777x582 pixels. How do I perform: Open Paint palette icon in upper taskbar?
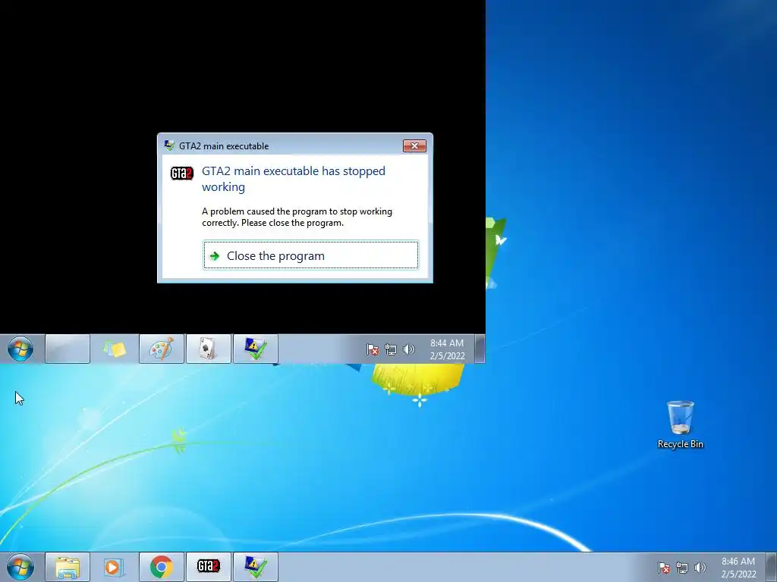(162, 349)
